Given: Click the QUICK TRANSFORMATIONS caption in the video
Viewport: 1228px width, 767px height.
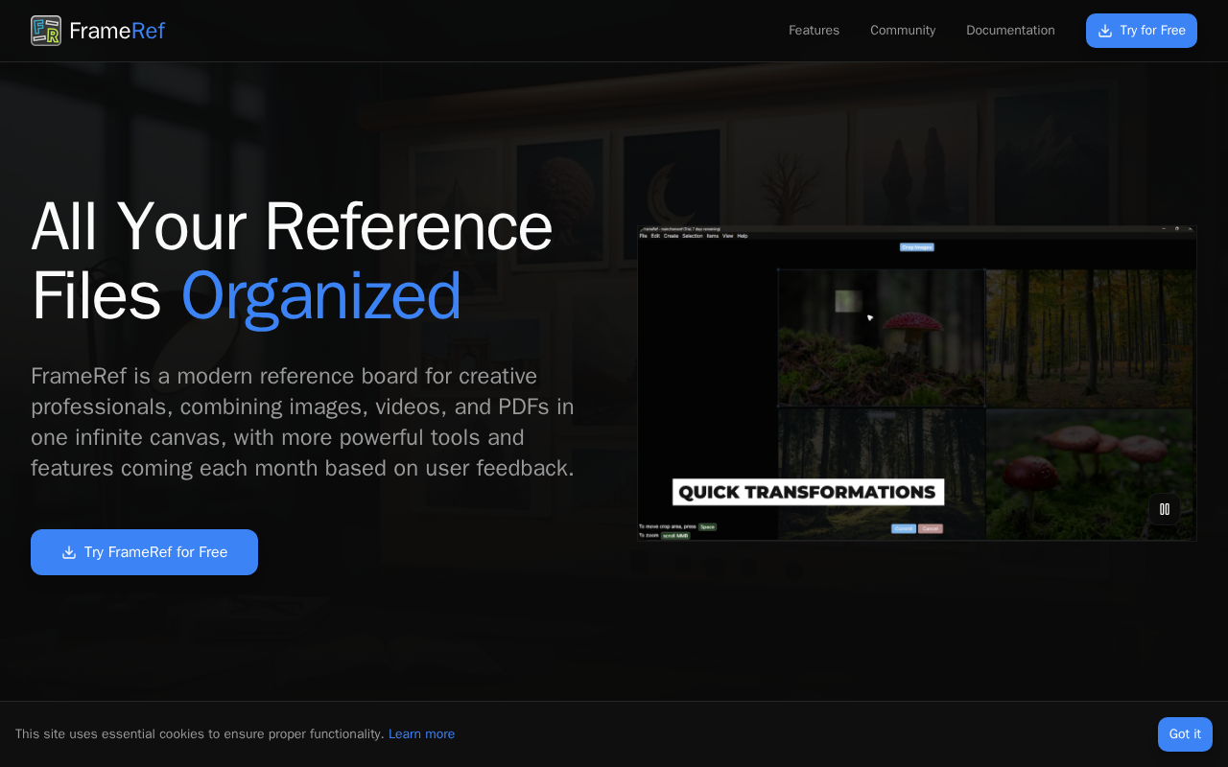Looking at the screenshot, I should pos(808,493).
